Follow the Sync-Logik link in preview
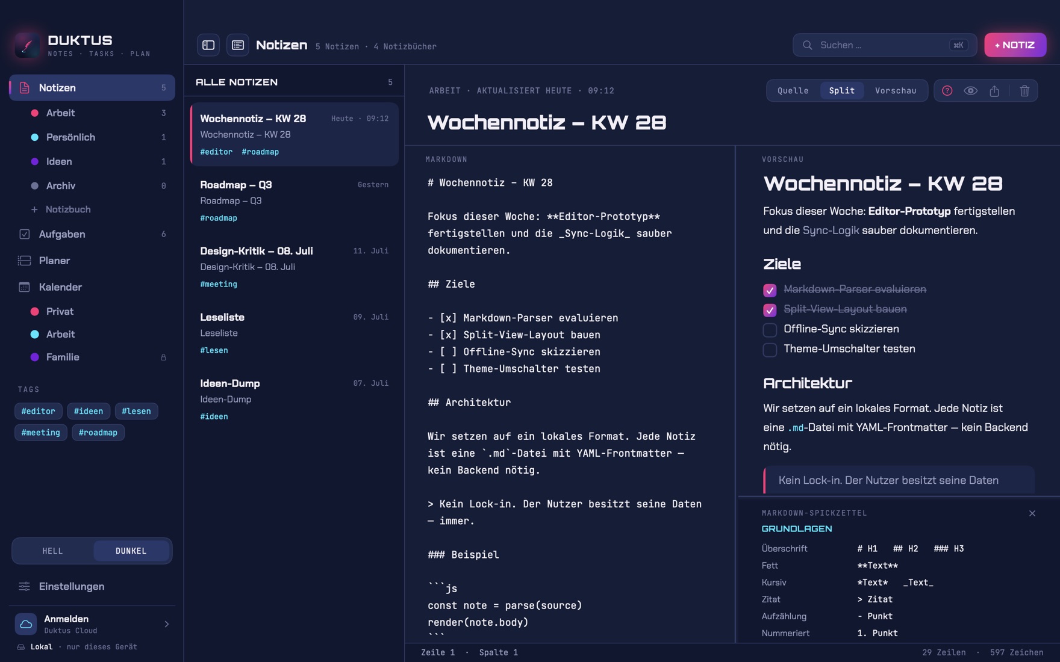The image size is (1060, 662). 831,230
